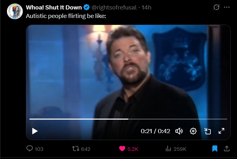Click the blue verified badge
Screen dimensions: 237x159
[87, 7]
